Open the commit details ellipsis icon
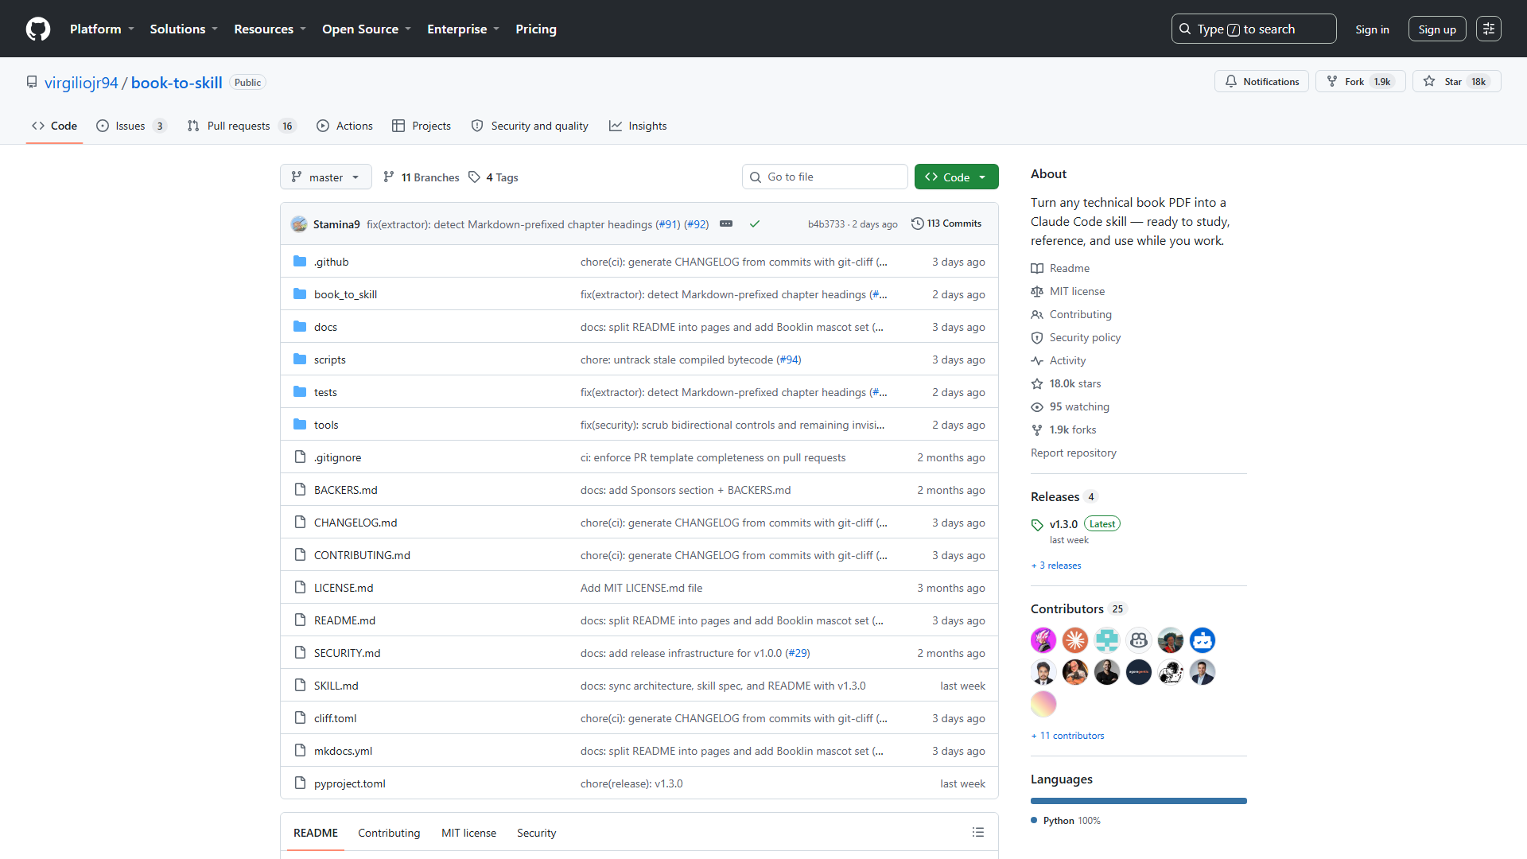 click(726, 224)
